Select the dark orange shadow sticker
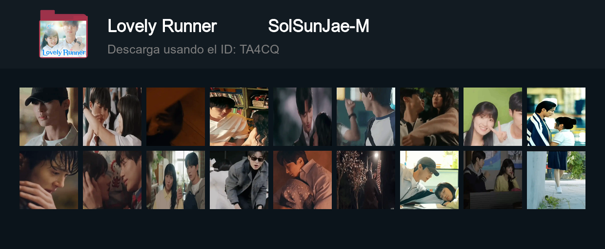605x249 pixels. pos(176,117)
